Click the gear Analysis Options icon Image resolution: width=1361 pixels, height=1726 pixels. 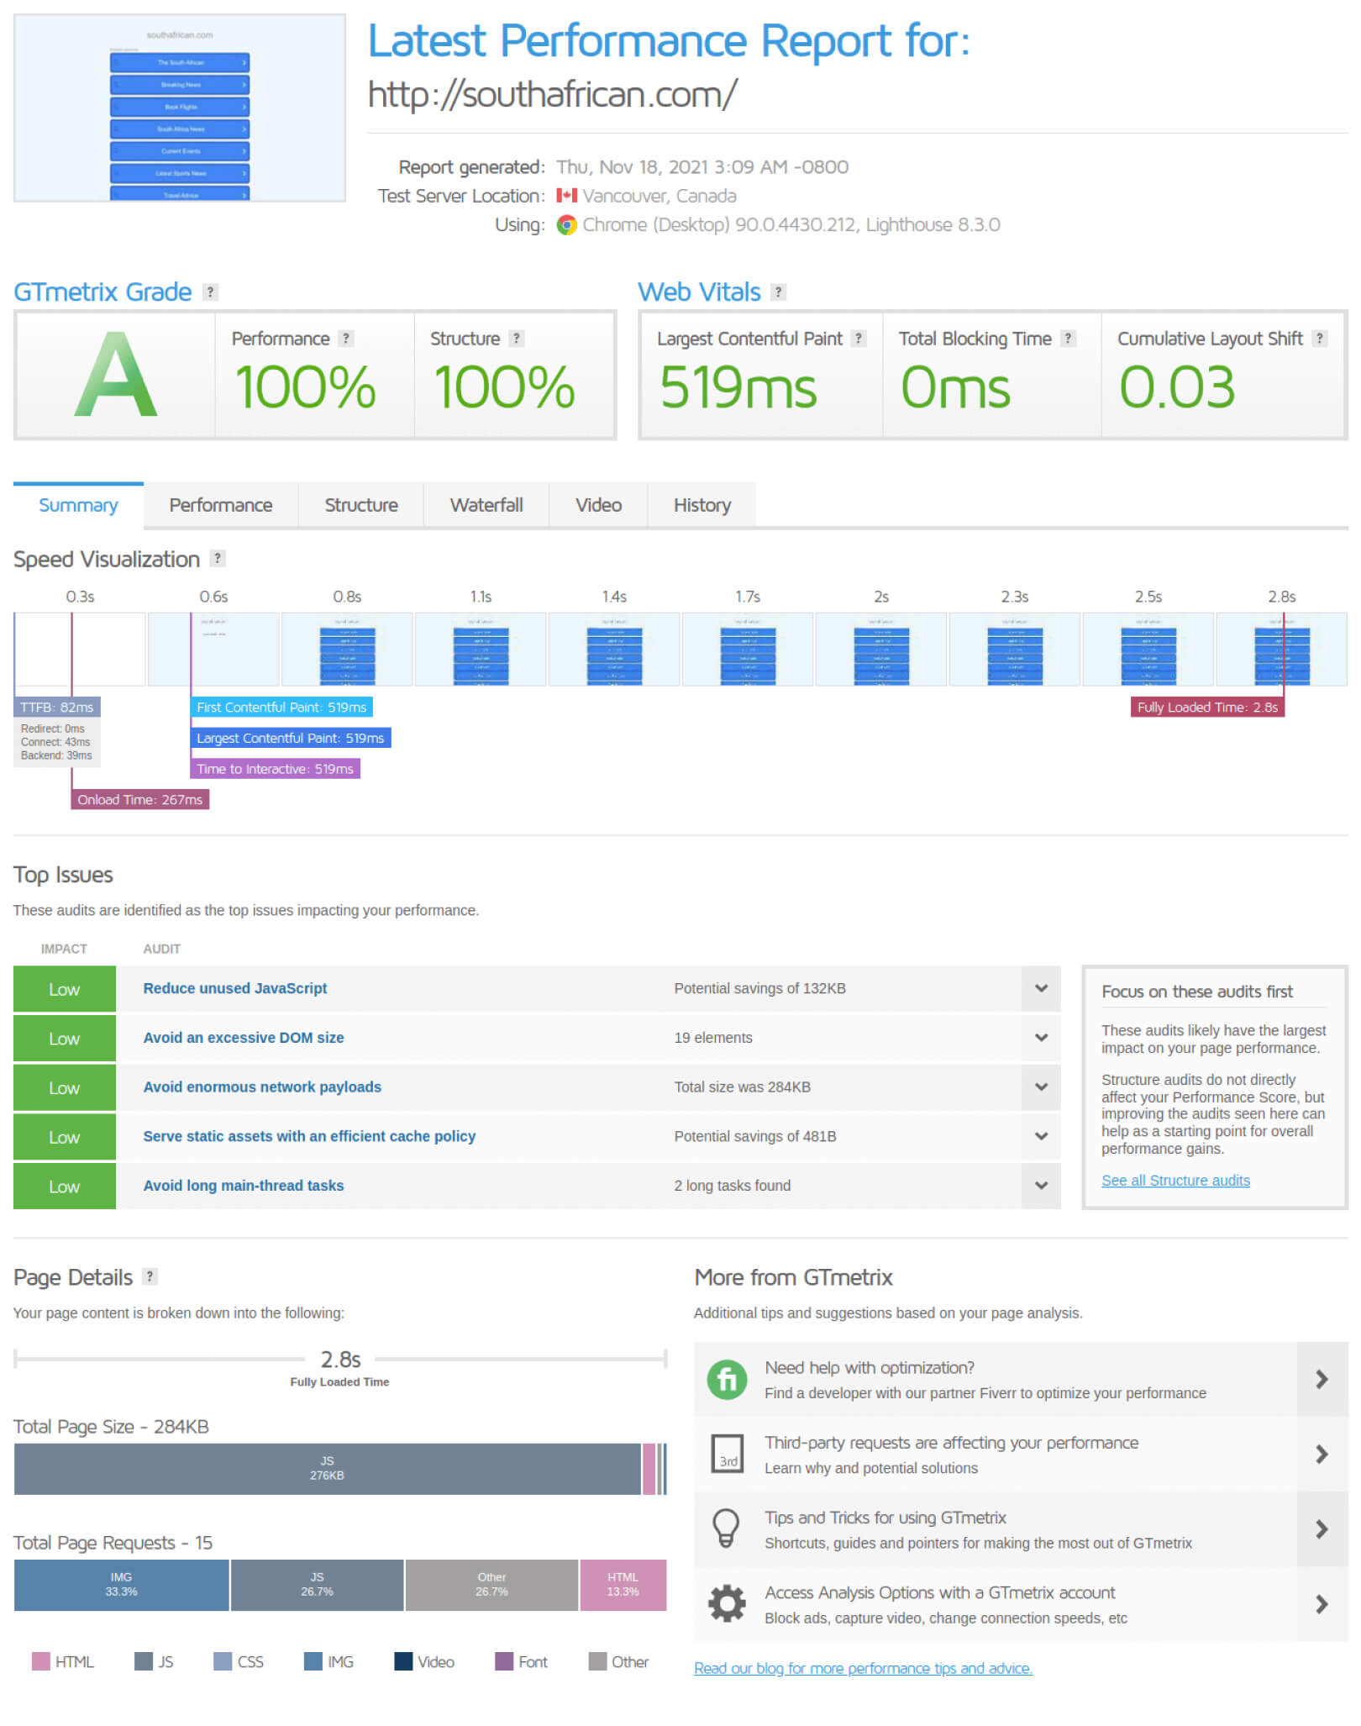point(727,1603)
